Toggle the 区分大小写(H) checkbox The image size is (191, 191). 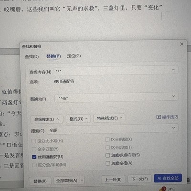pyautogui.click(x=34, y=141)
